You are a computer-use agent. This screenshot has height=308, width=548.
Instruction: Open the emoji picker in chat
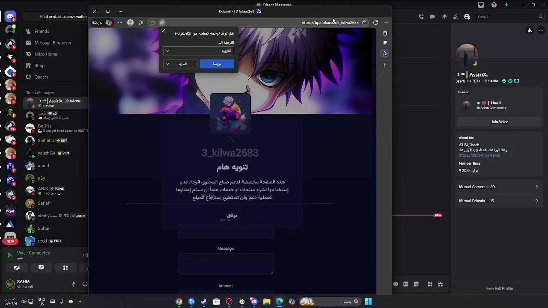click(396, 284)
